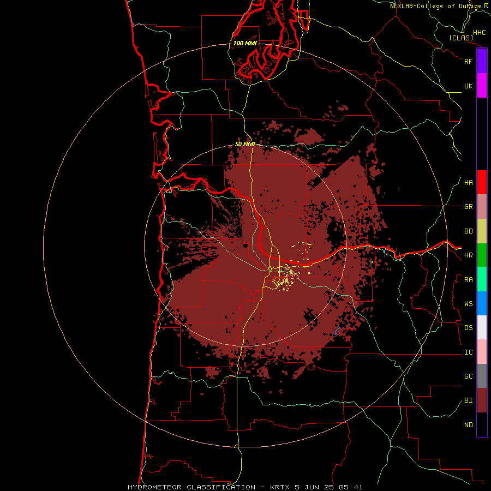Click the HR green legend swatch
Image resolution: width=491 pixels, height=491 pixels.
(x=482, y=255)
